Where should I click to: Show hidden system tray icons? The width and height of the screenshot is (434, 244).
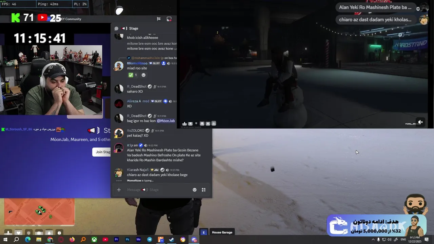coord(373,240)
